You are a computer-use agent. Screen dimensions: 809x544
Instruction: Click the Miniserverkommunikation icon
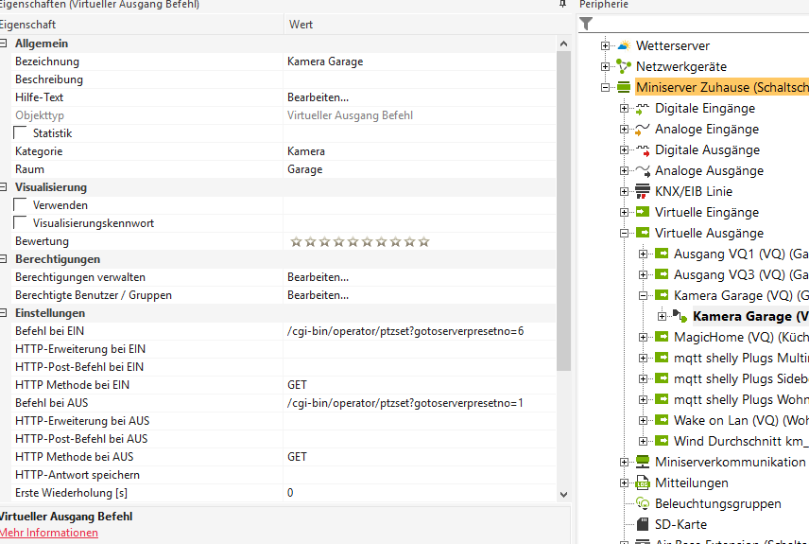click(x=643, y=462)
